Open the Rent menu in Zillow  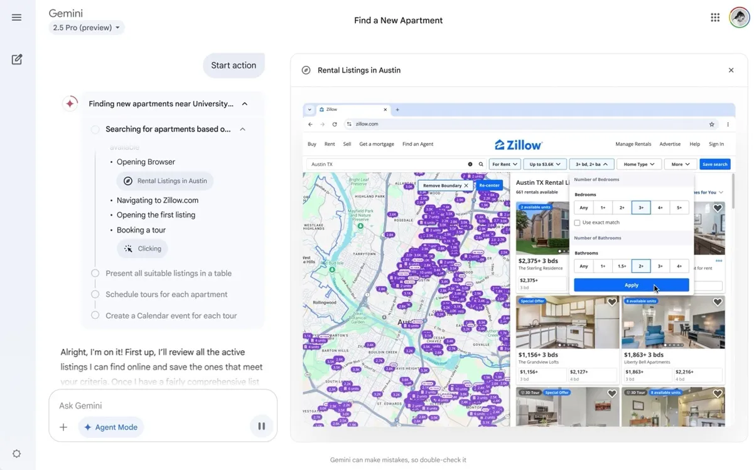330,144
